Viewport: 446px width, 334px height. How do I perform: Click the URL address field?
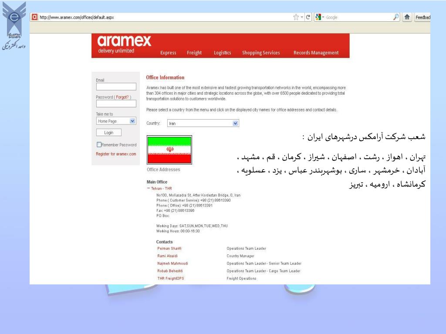(x=165, y=17)
